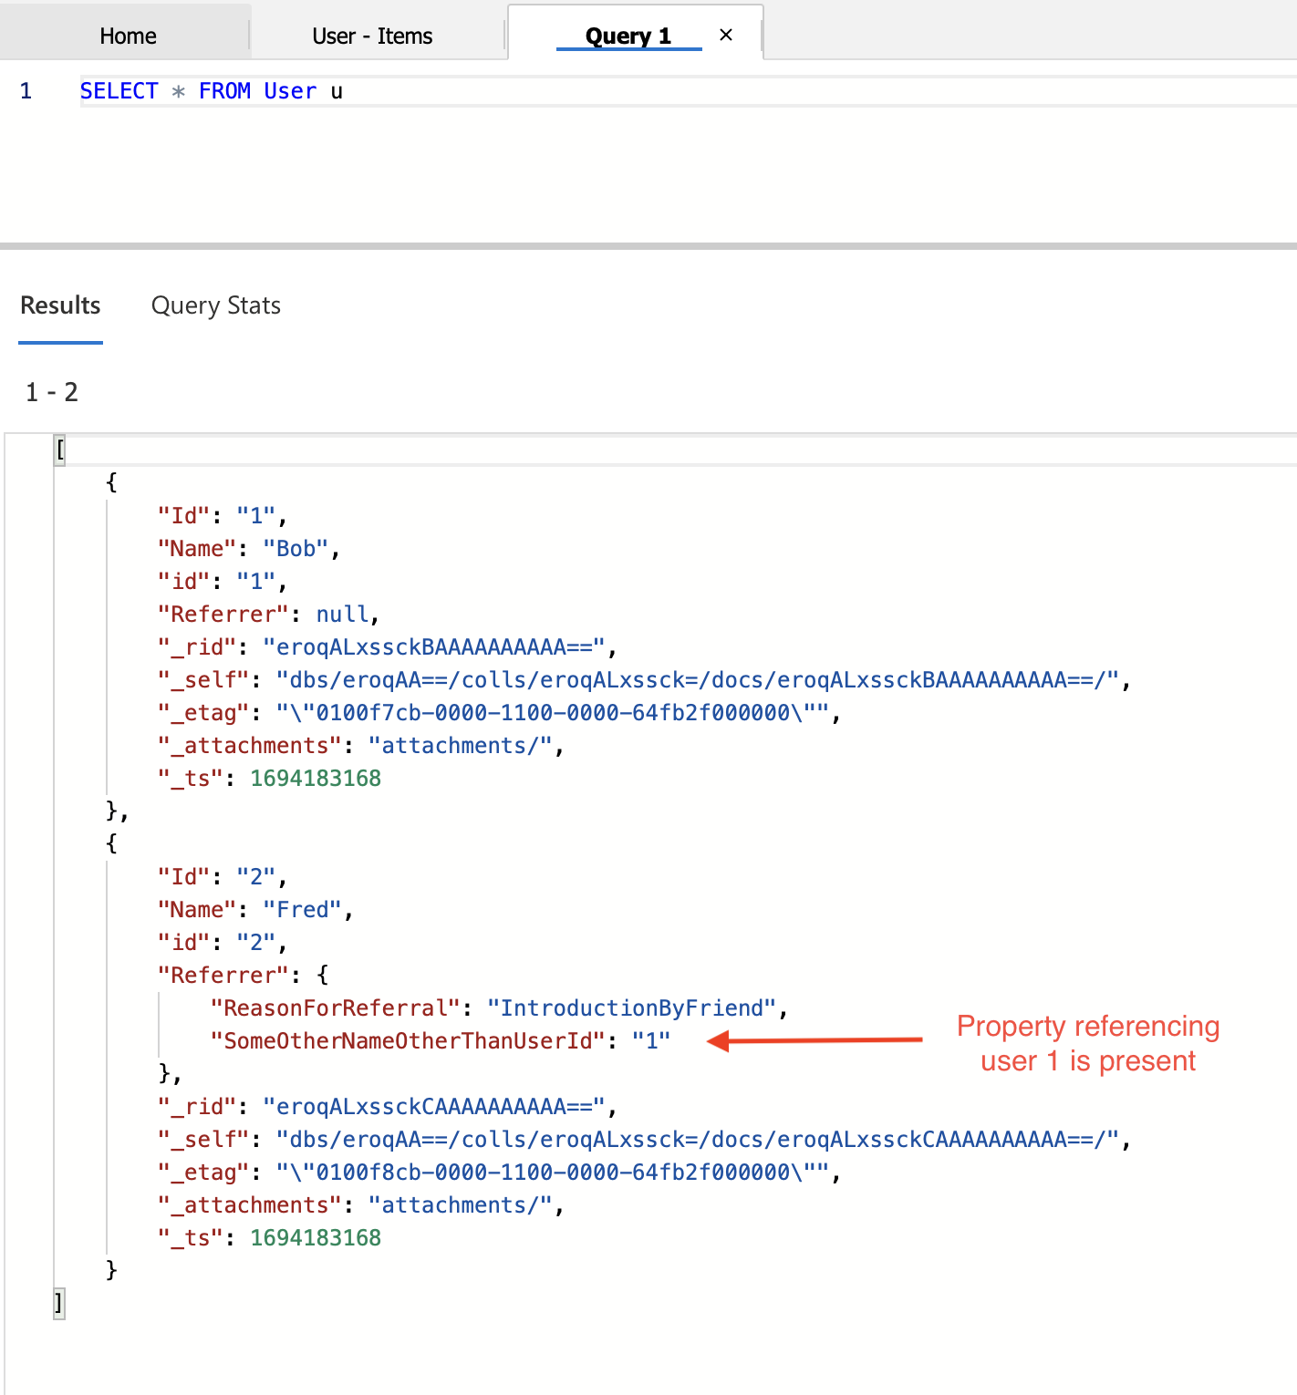
Task: Click the ReasonForReferral IntroductionByFriend value
Action: click(x=634, y=1007)
